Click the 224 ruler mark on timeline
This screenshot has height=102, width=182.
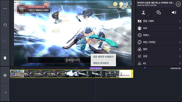point(76,68)
